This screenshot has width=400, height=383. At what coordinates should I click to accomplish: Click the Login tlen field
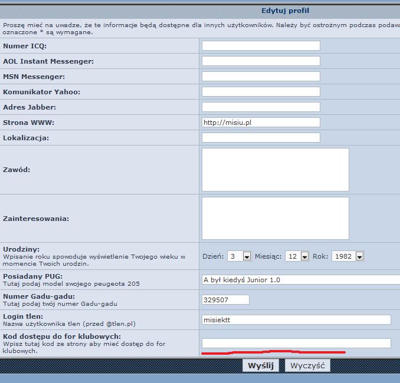point(296,320)
